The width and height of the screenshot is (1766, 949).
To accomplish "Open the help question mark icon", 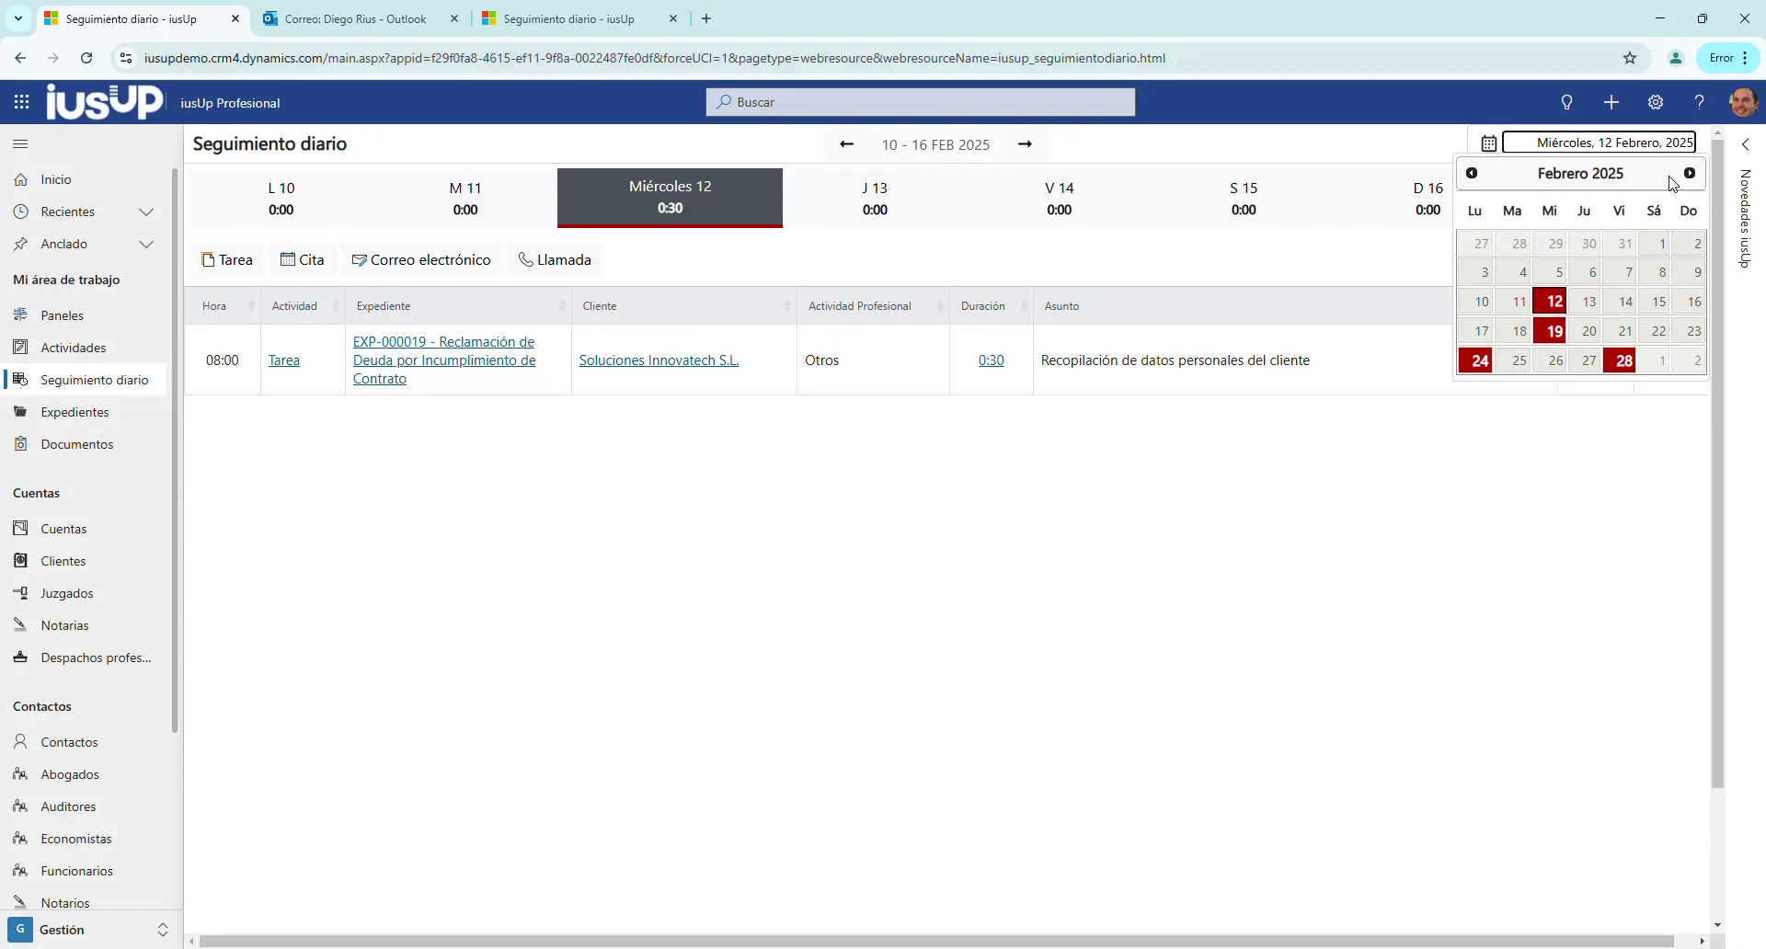I will point(1699,102).
